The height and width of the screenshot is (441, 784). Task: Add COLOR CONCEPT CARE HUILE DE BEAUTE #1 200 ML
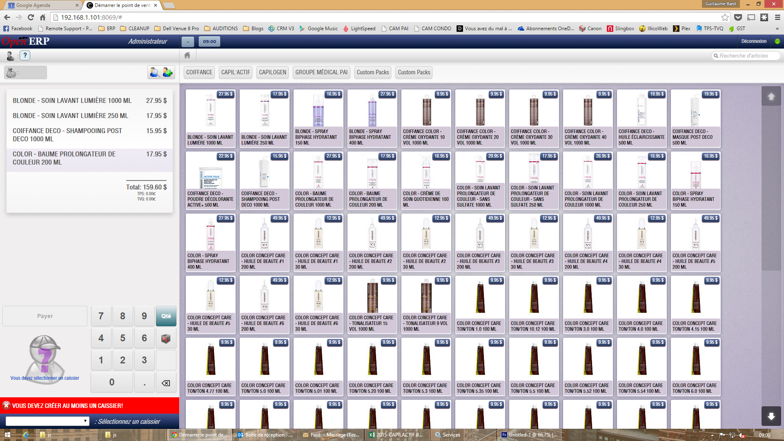[x=264, y=243]
